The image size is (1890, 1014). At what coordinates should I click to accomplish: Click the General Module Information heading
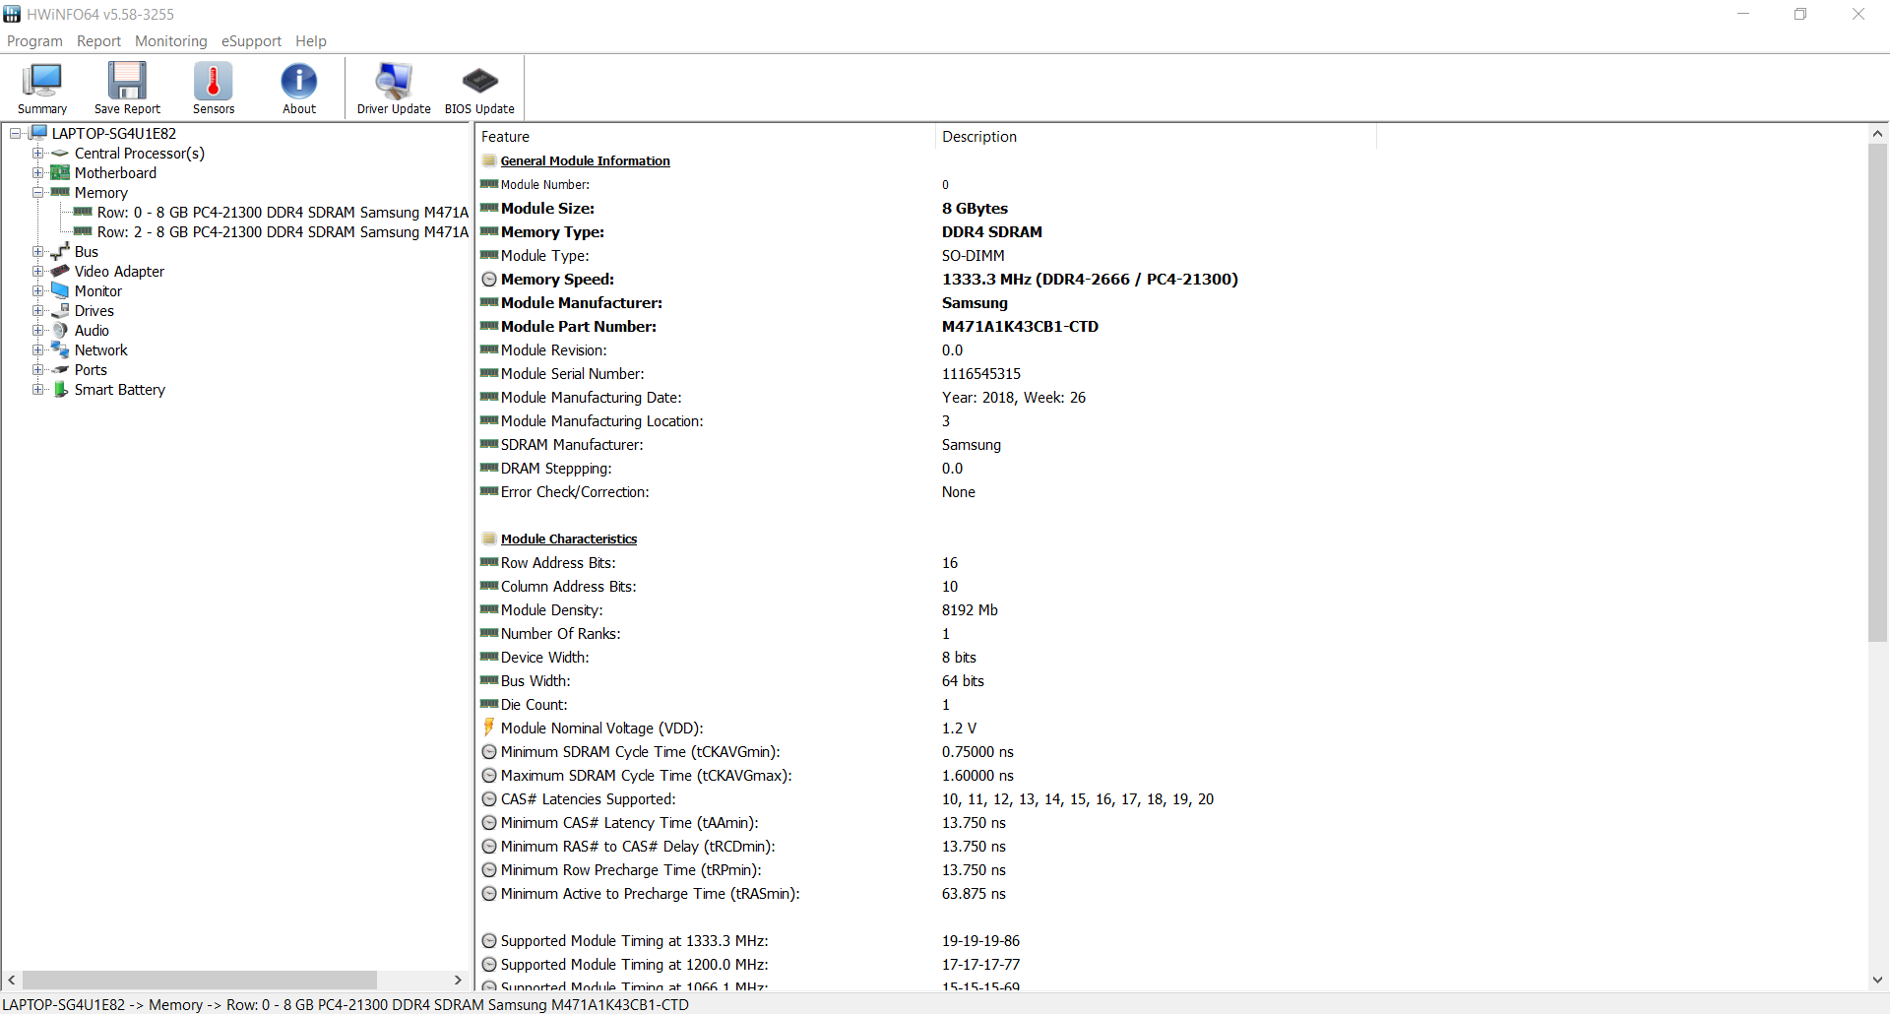(585, 160)
